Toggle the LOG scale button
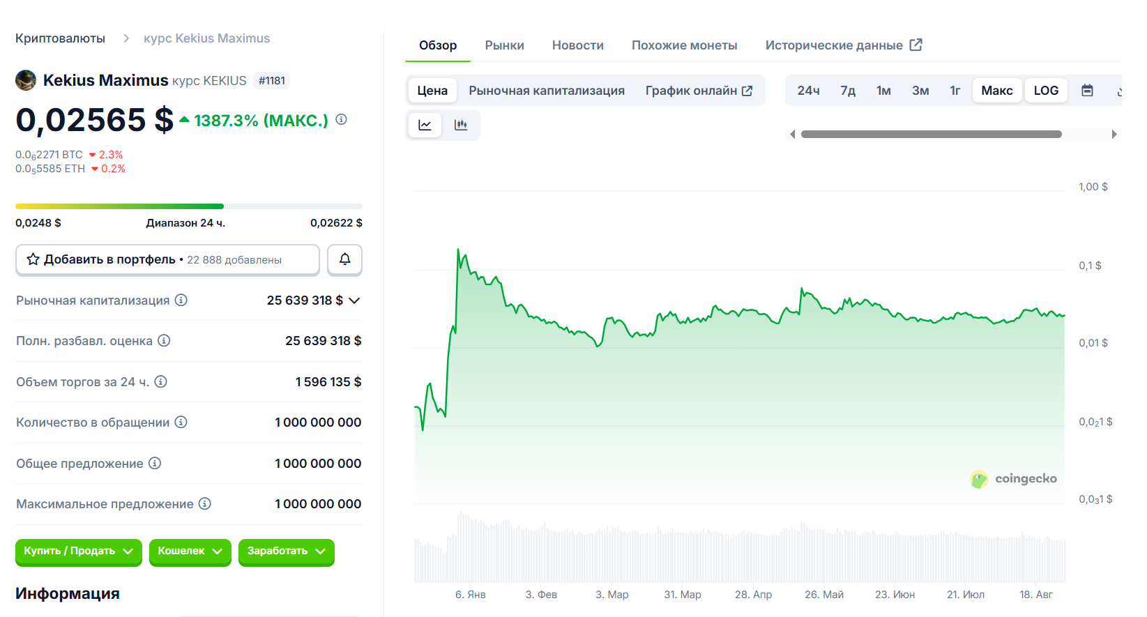 tap(1046, 91)
